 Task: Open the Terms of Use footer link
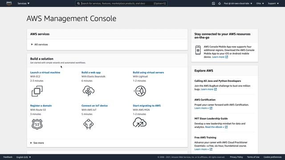253,157
